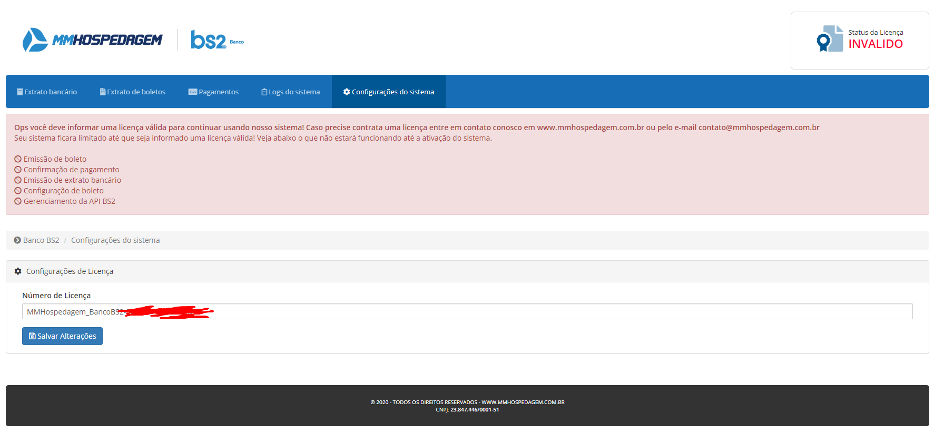Click the Configurações do sistema breadcrumb item

(x=115, y=240)
